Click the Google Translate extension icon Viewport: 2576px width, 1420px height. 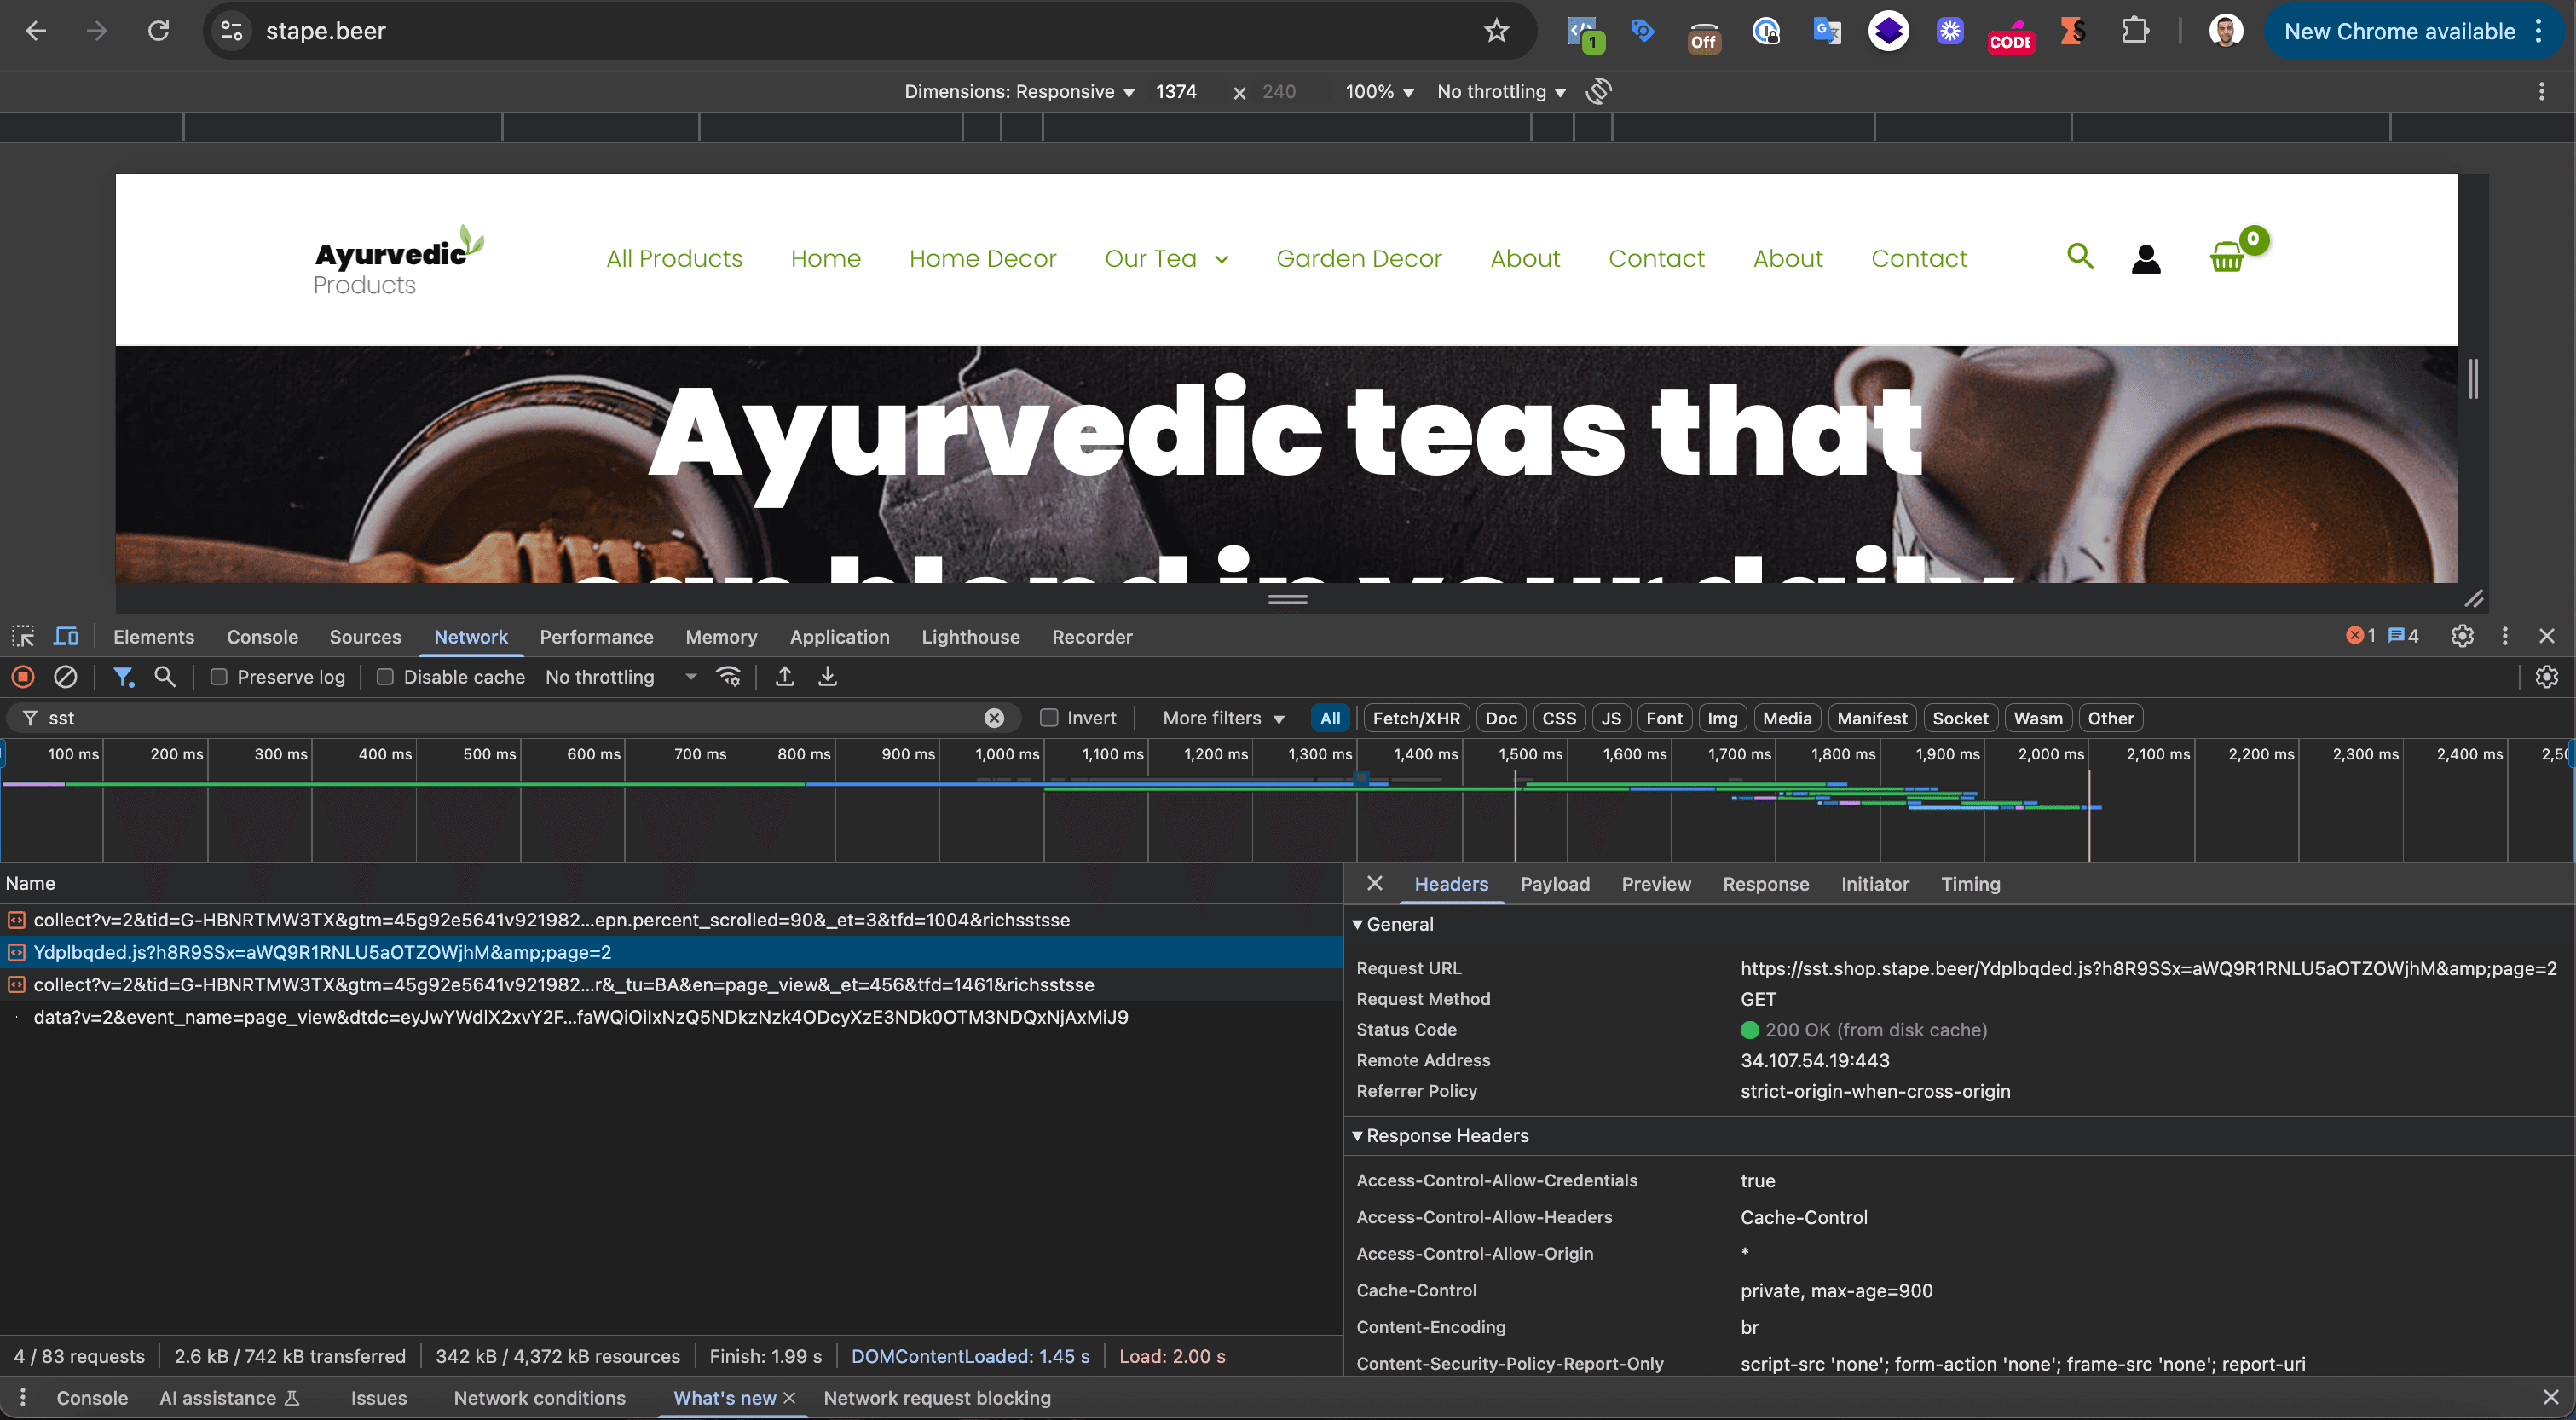pyautogui.click(x=1826, y=31)
